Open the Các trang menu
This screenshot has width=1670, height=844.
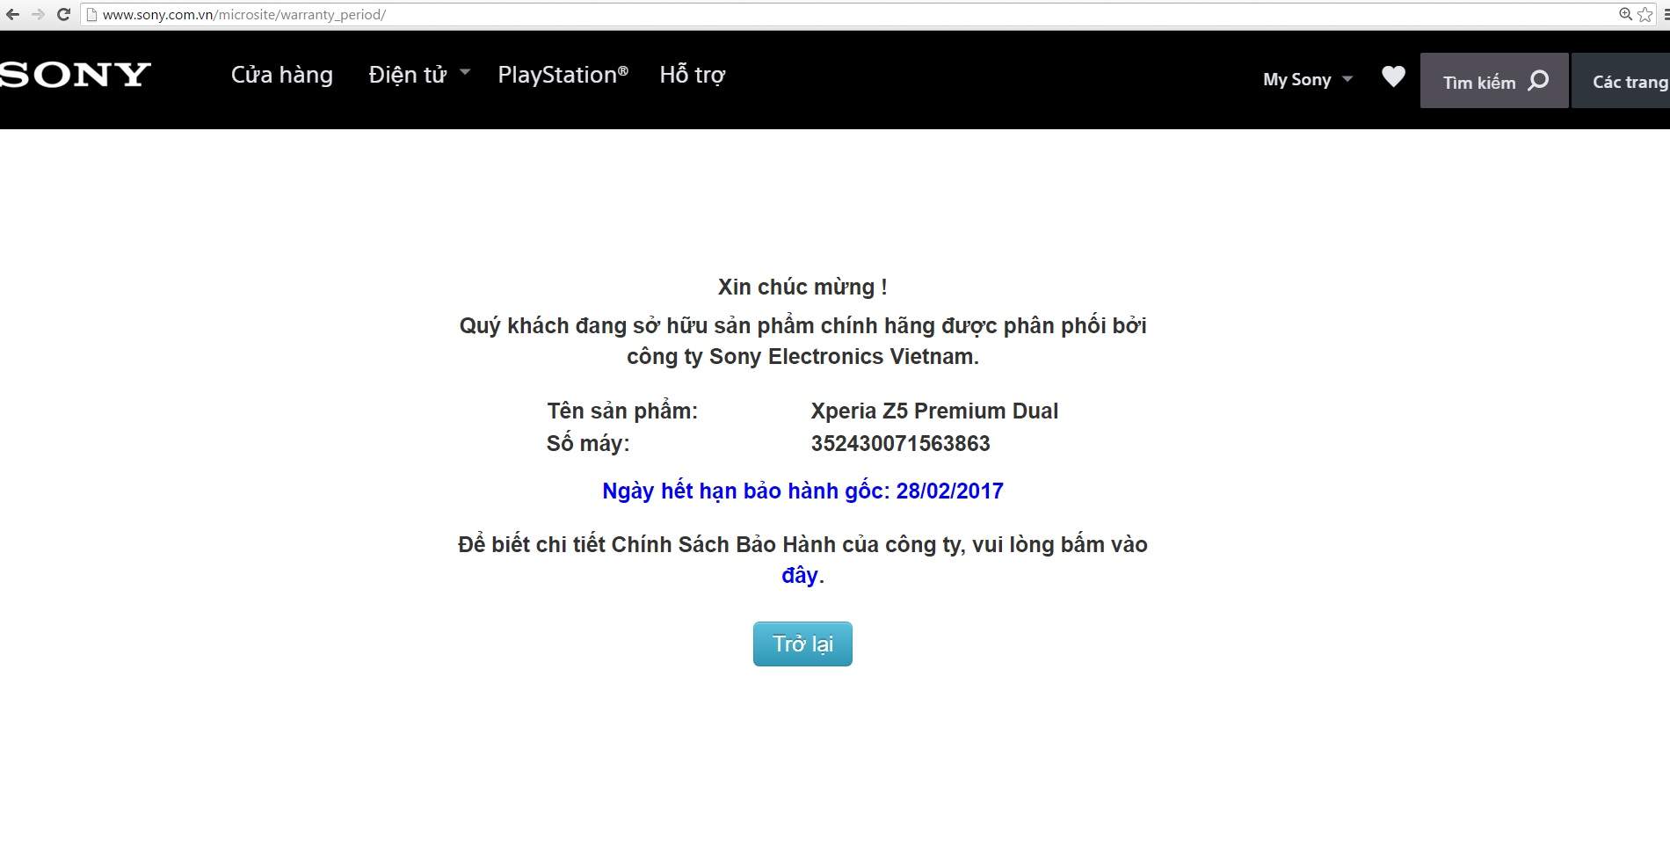coord(1621,81)
